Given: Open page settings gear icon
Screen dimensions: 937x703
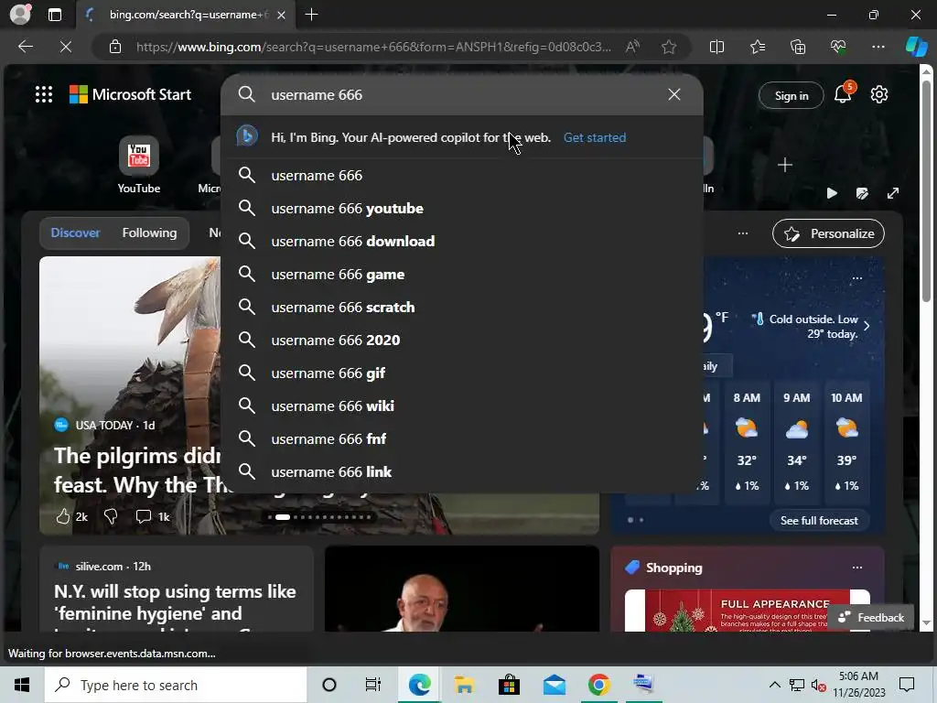Looking at the screenshot, I should [878, 94].
